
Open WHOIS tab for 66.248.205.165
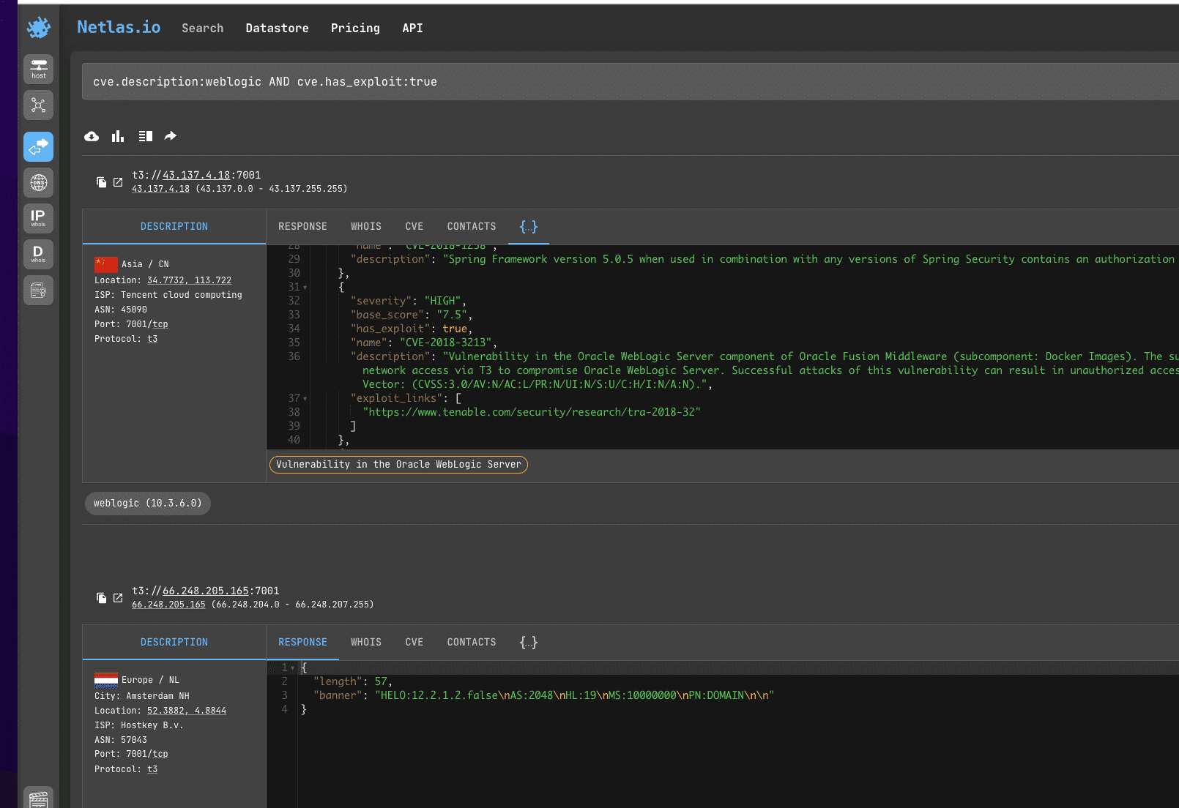pyautogui.click(x=366, y=643)
